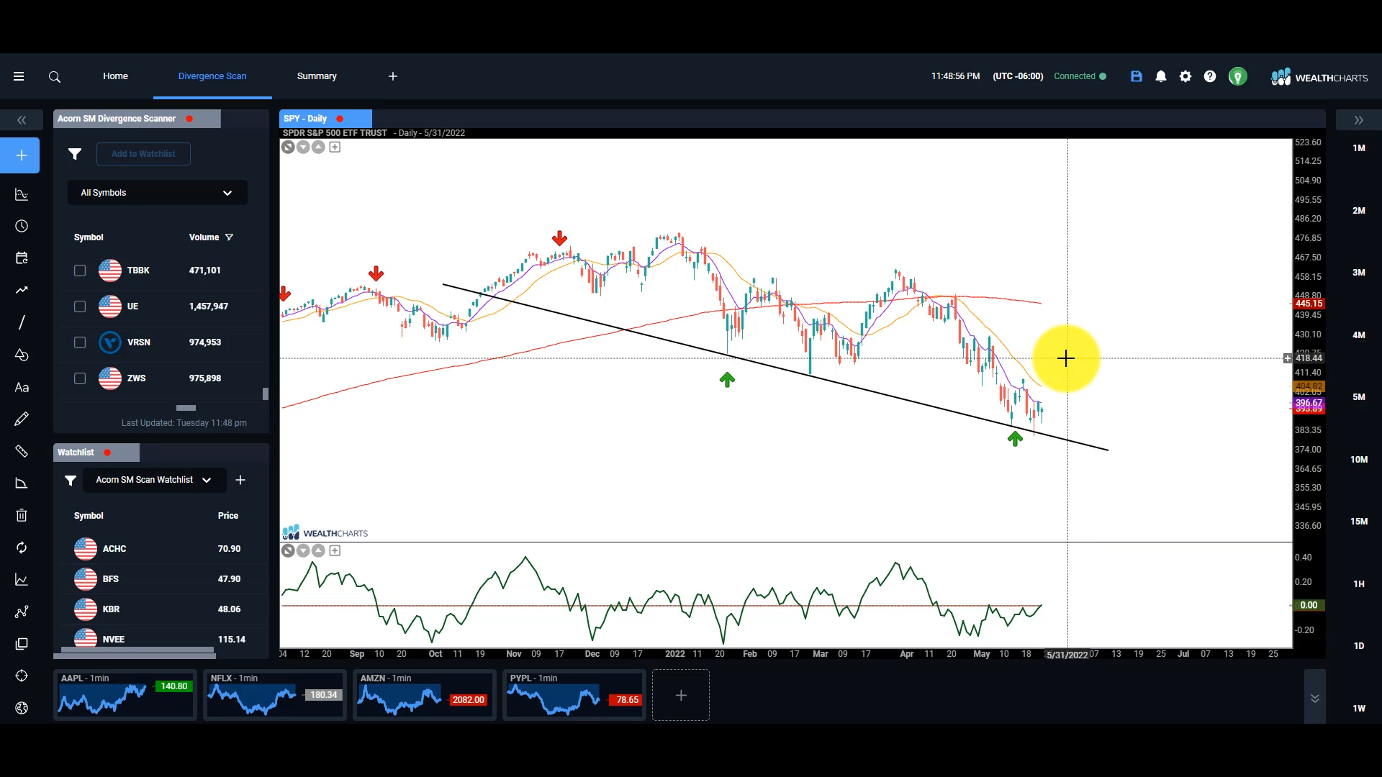Select the straight line drawing tool
Screen dimensions: 1382x777
tap(22, 322)
